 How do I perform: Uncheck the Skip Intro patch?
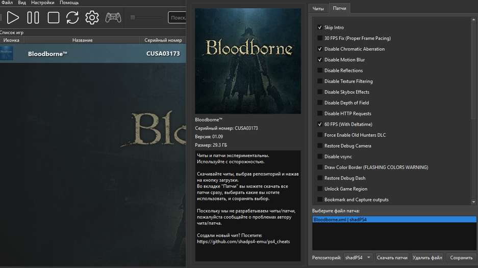coord(320,27)
